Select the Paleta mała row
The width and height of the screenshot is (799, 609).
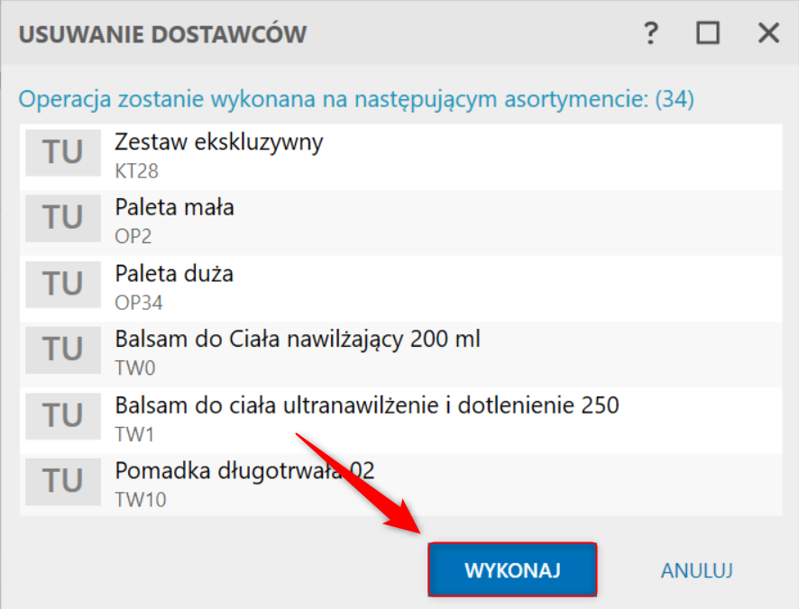point(400,223)
